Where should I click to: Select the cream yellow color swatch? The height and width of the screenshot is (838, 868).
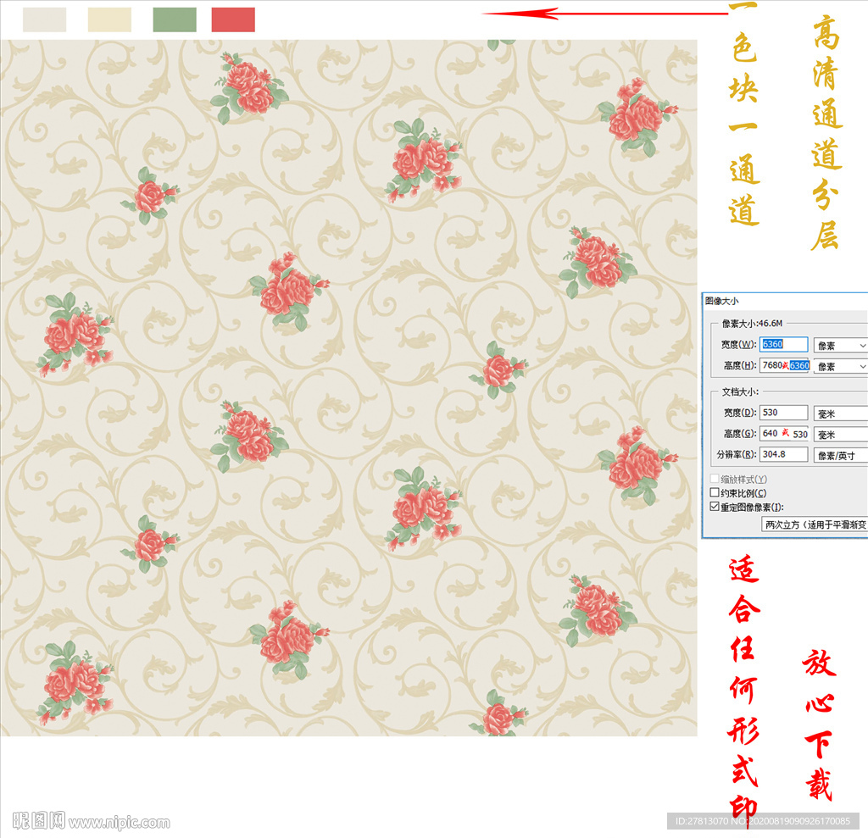109,20
